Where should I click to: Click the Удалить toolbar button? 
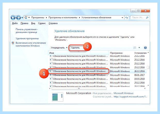[x=75, y=48]
